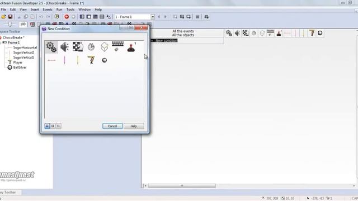Click the Save disk toolbar icon

coord(10,17)
